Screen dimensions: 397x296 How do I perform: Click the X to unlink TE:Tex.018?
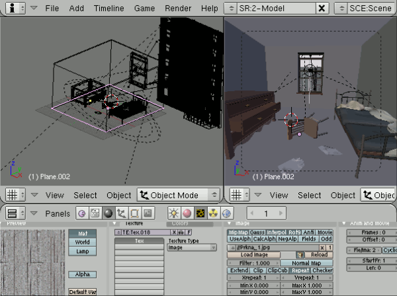[174, 233]
